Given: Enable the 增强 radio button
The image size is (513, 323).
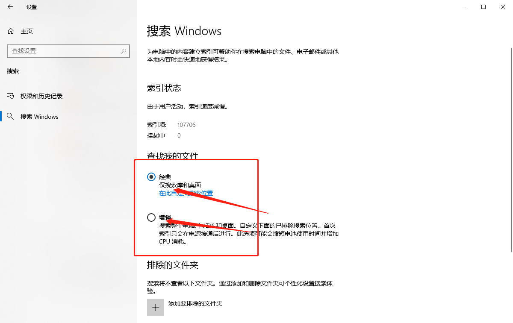Looking at the screenshot, I should pos(151,217).
